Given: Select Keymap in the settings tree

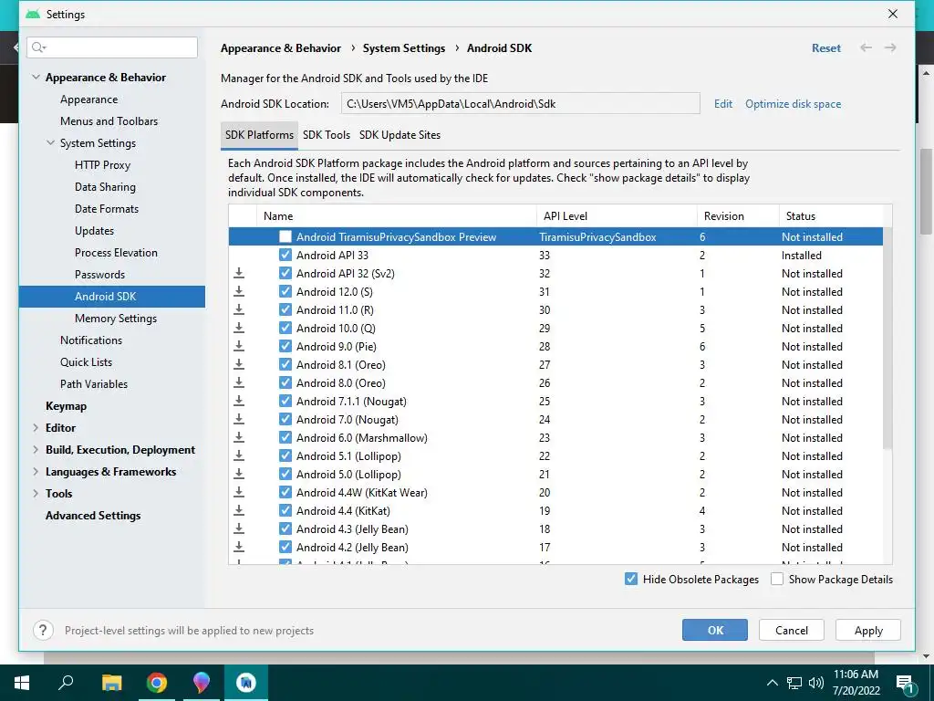Looking at the screenshot, I should pos(66,406).
